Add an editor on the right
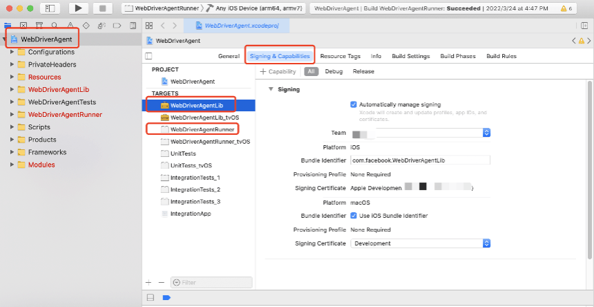 584,26
